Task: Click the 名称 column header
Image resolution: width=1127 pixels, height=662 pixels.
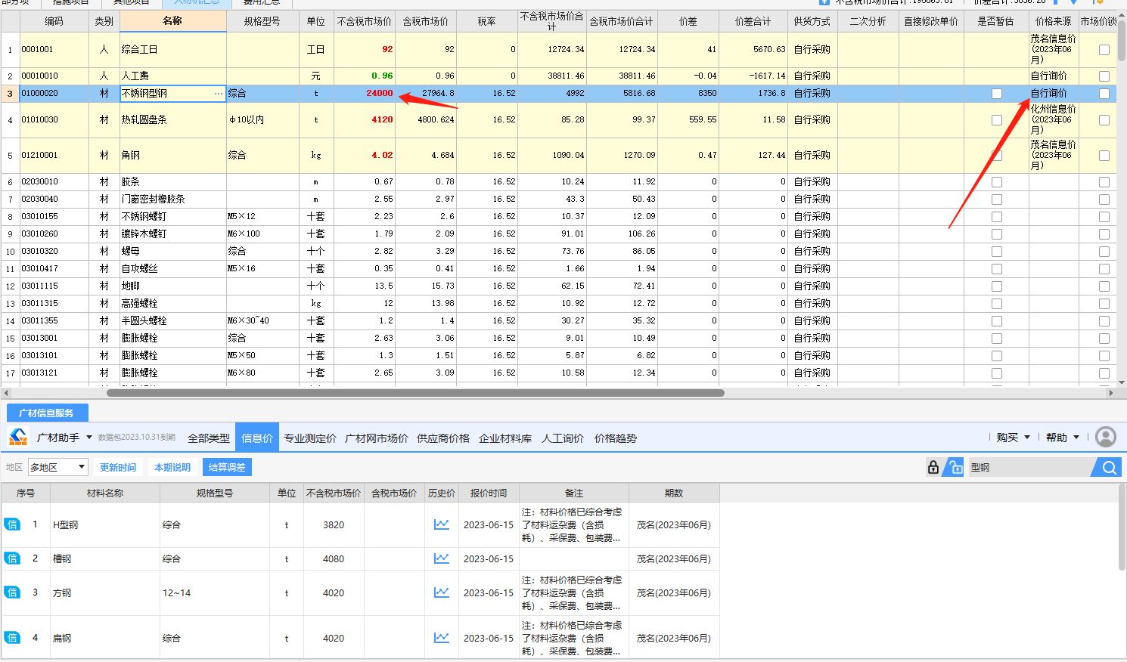Action: click(173, 21)
